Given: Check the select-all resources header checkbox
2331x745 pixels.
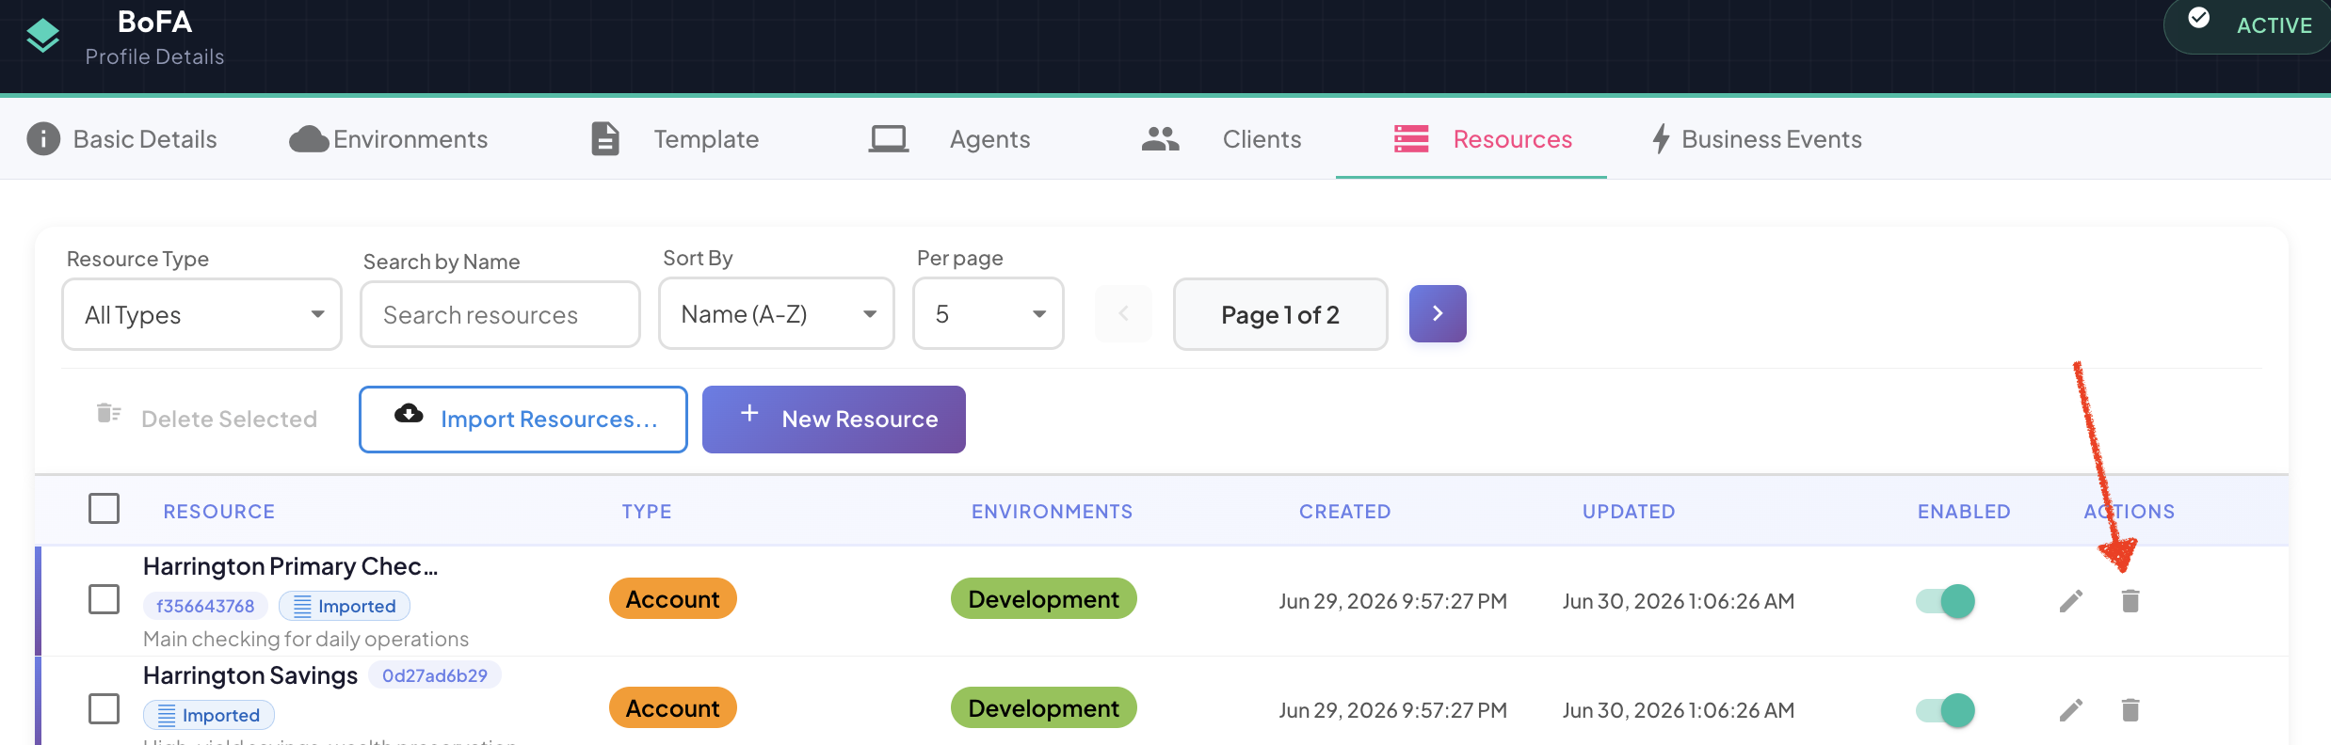Looking at the screenshot, I should click(x=104, y=508).
